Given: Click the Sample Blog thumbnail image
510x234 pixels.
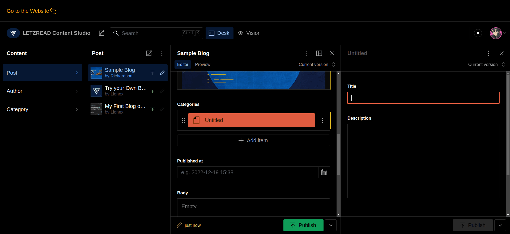Looking at the screenshot, I should click(96, 73).
